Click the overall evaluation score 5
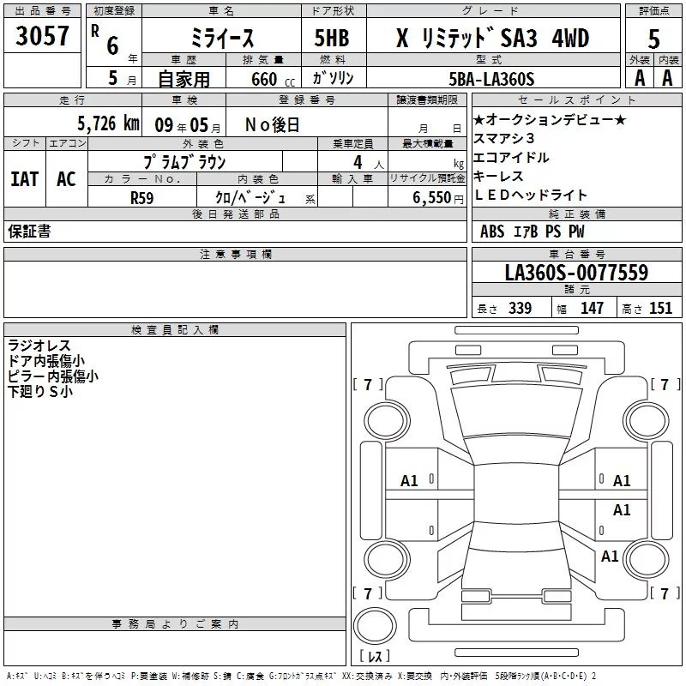 click(x=653, y=38)
